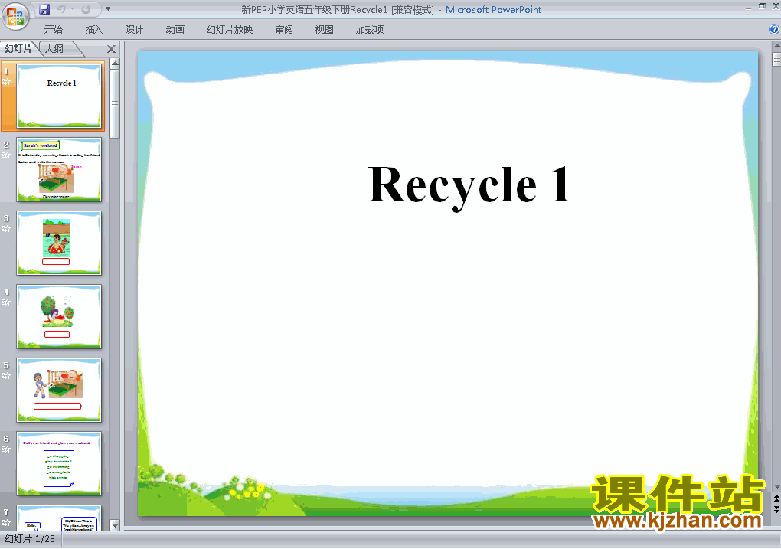Select slide 3 thumbnail with swimming picture
This screenshot has height=549, width=781.
tap(59, 243)
